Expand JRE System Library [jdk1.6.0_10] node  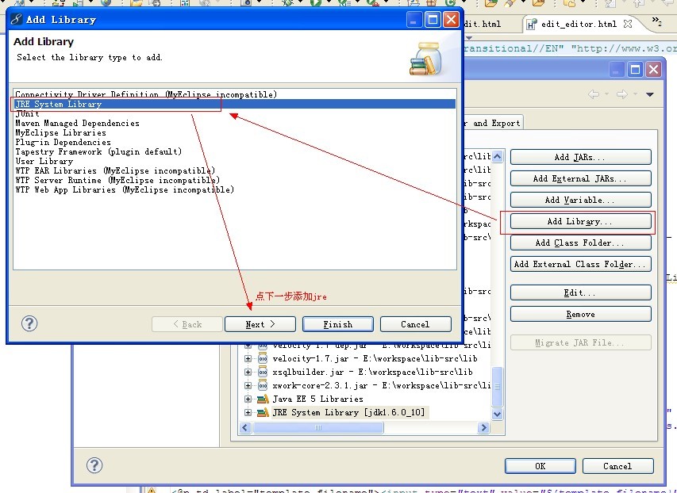248,412
